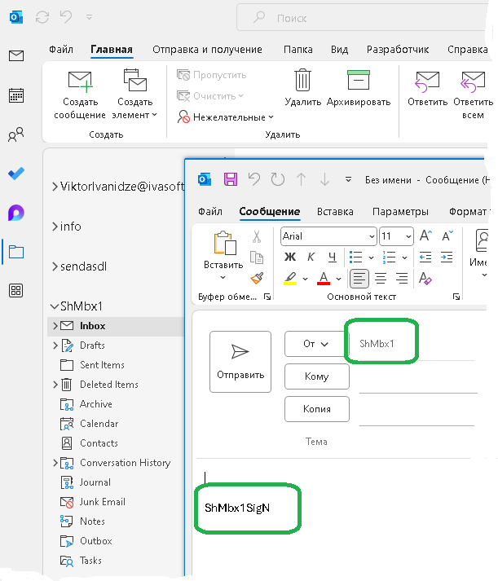Open Создать элемент (new item) menu
This screenshot has height=581, width=498.
[x=134, y=95]
